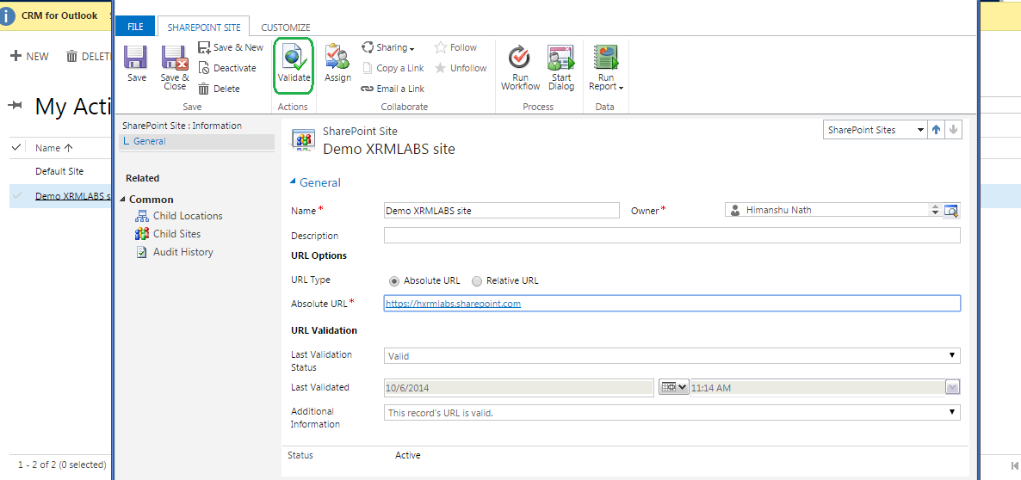Click the Unfollow star button
Viewport: 1021px width, 480px height.
461,68
